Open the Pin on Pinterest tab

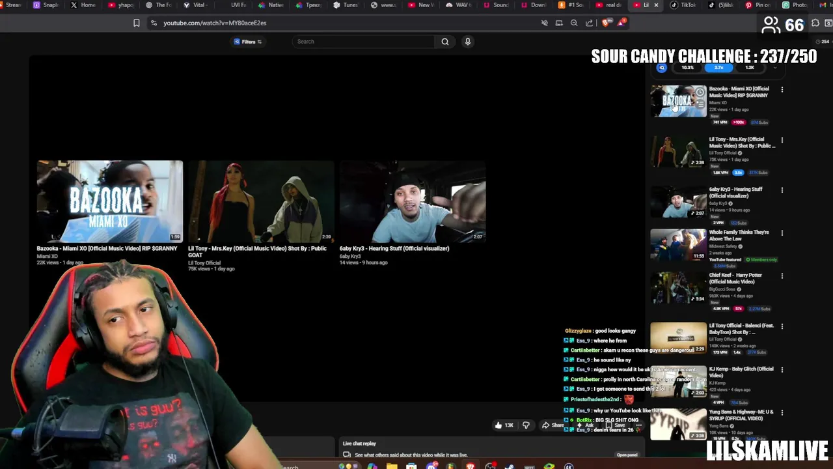point(758,5)
